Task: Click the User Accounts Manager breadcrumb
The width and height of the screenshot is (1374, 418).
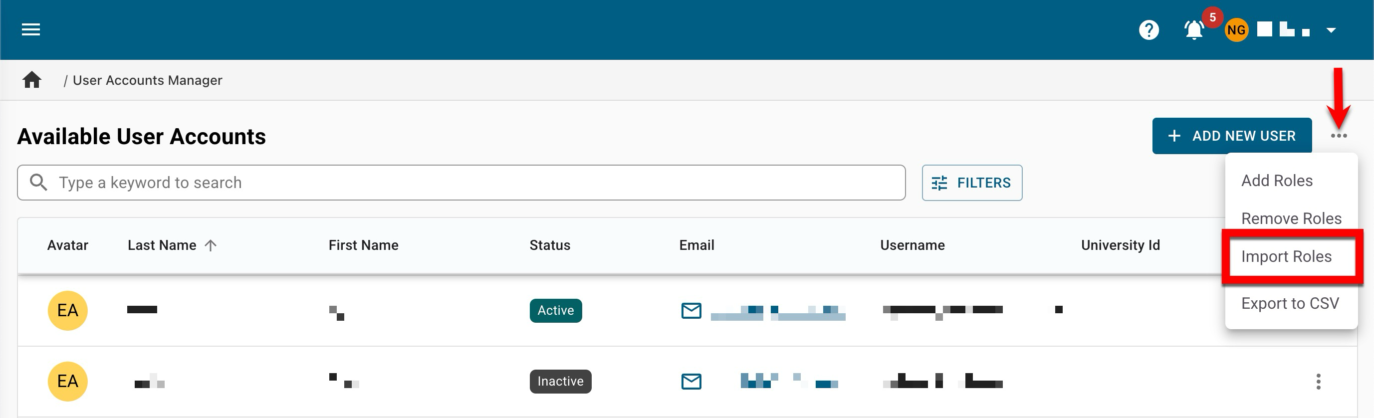Action: tap(147, 80)
